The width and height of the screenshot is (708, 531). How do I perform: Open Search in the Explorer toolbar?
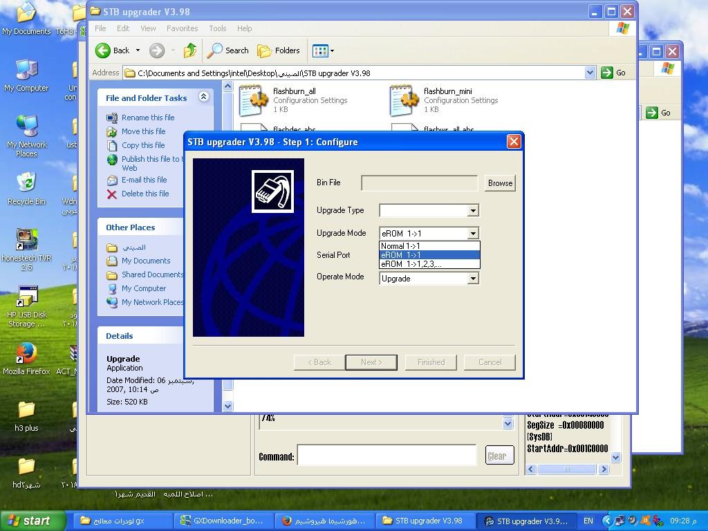[227, 50]
